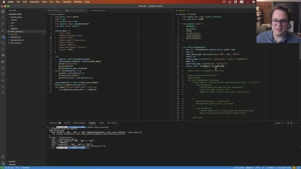Switch to the SQL Console tab
The height and width of the screenshot is (169, 301).
coord(112,123)
